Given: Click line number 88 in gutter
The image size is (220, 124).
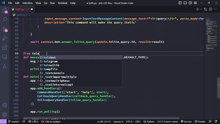Looking at the screenshot, I should tap(16, 53).
